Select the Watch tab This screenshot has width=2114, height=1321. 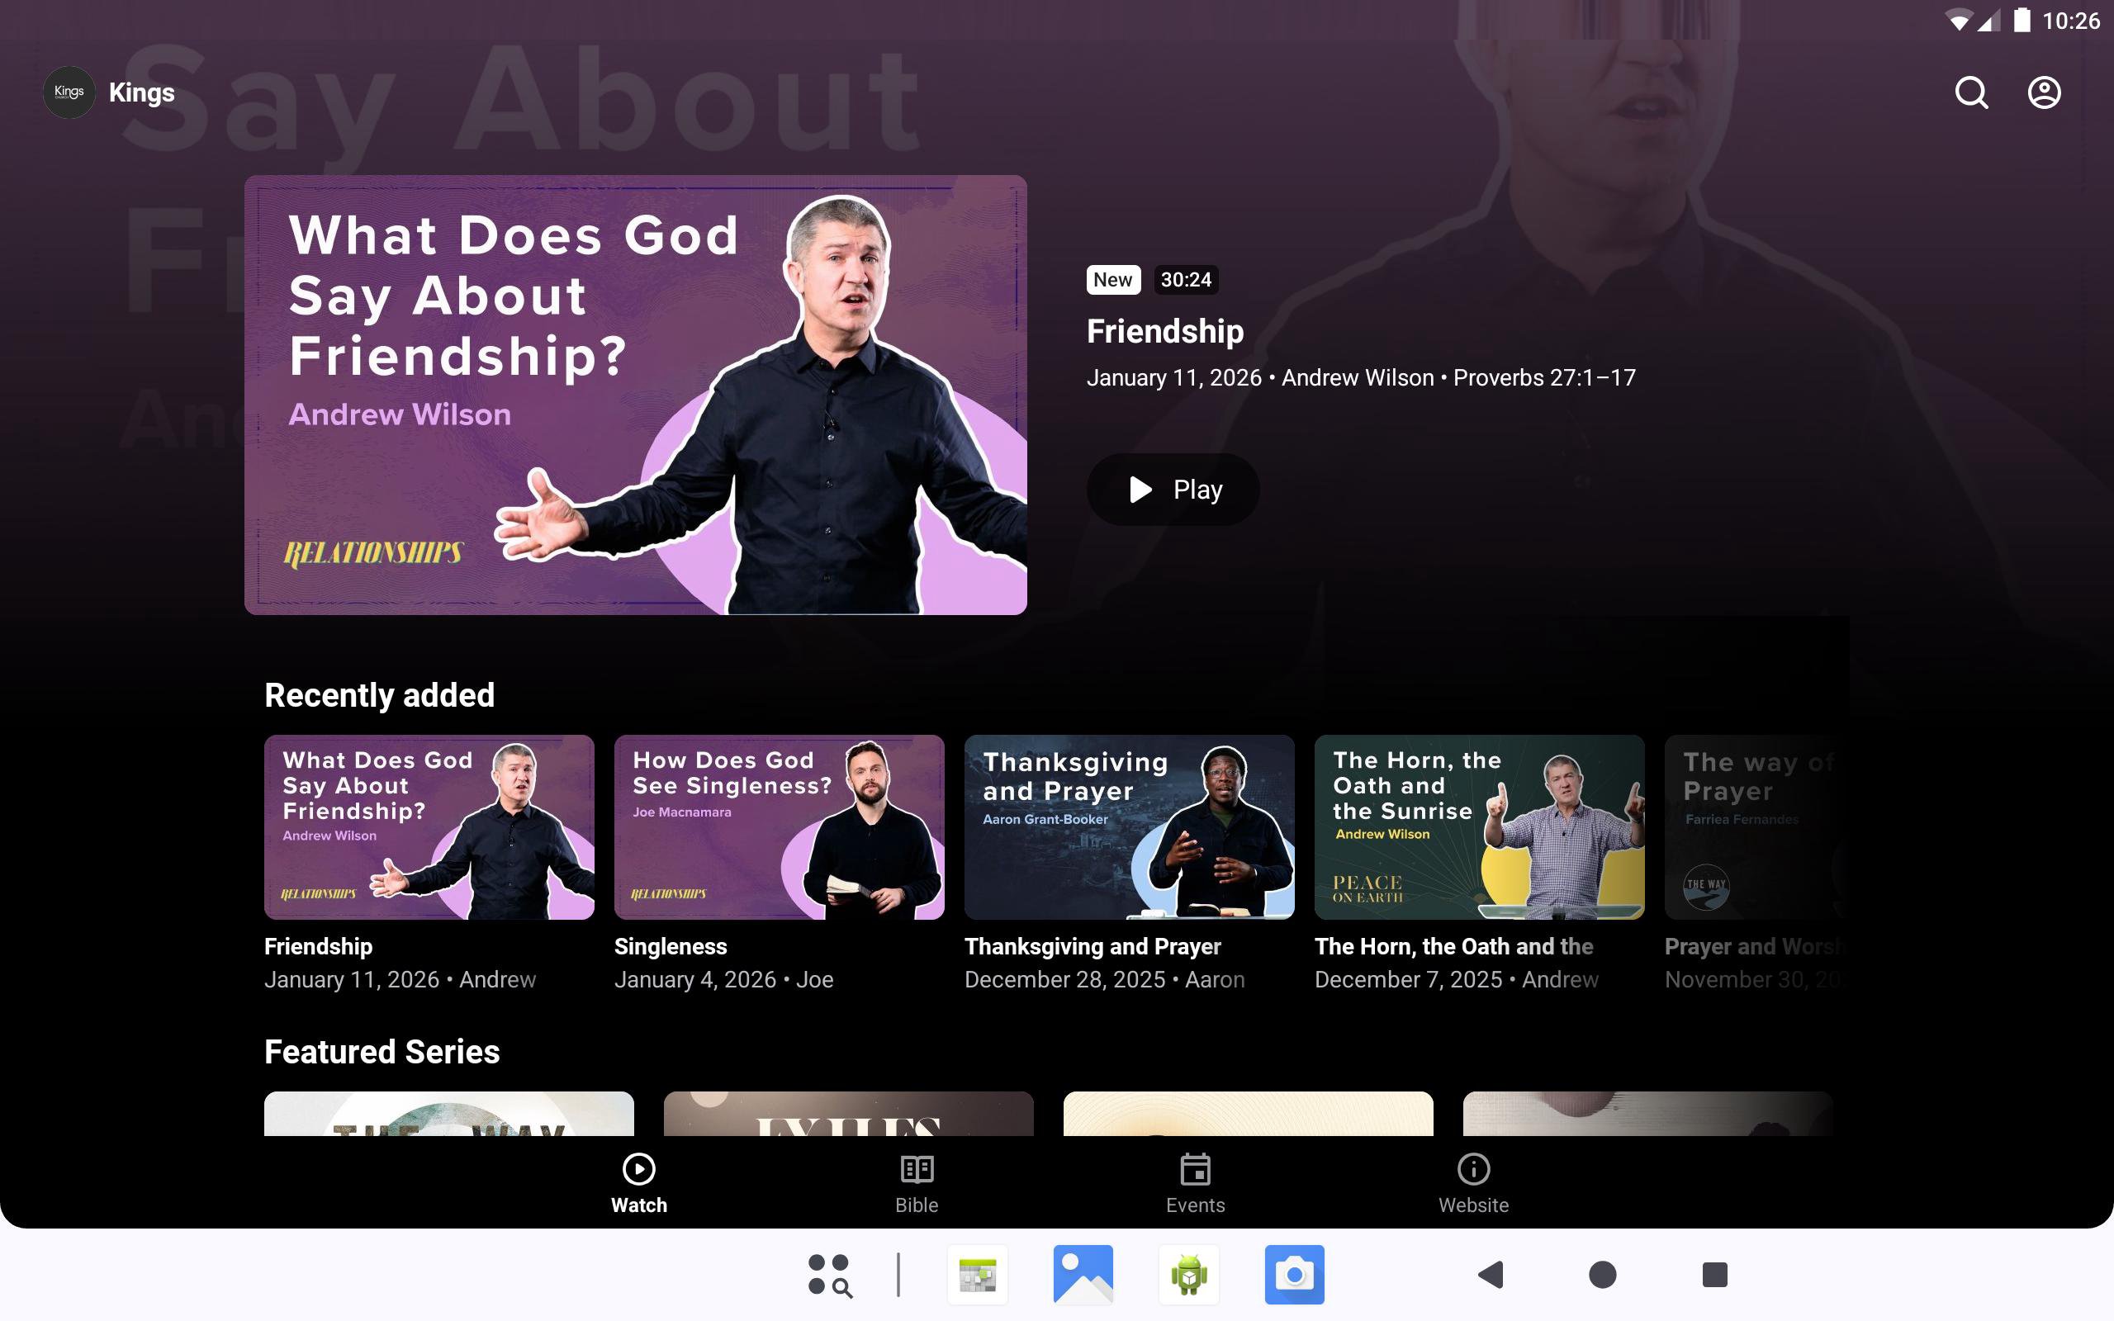point(638,1184)
